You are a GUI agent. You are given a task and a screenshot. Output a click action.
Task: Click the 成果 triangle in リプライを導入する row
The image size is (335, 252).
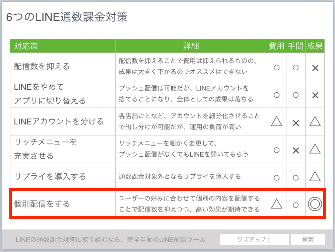click(315, 176)
